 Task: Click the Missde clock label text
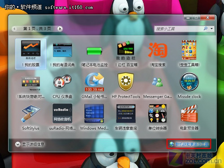coord(189,97)
